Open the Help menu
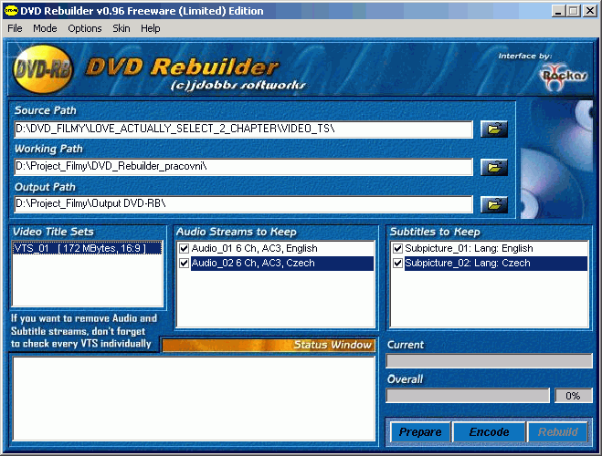The height and width of the screenshot is (456, 602). [x=151, y=28]
